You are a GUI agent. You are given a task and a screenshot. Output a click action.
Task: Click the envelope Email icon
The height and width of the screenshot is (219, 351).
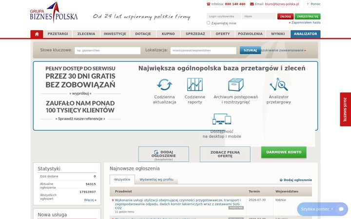point(252,4)
